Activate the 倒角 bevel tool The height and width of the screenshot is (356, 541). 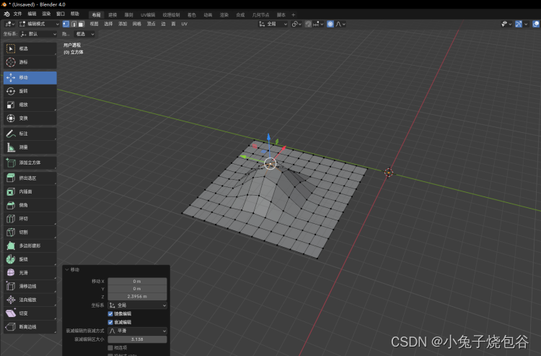tap(30, 205)
